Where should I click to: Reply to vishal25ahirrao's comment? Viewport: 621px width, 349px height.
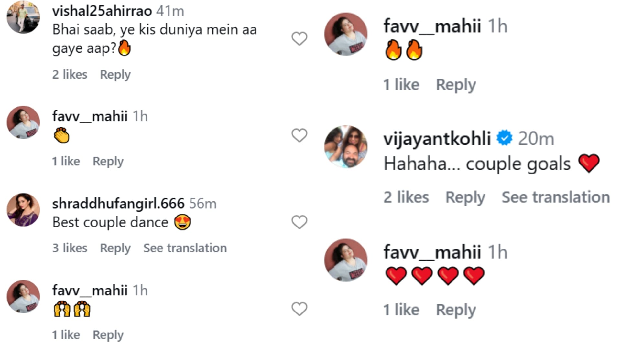point(115,75)
